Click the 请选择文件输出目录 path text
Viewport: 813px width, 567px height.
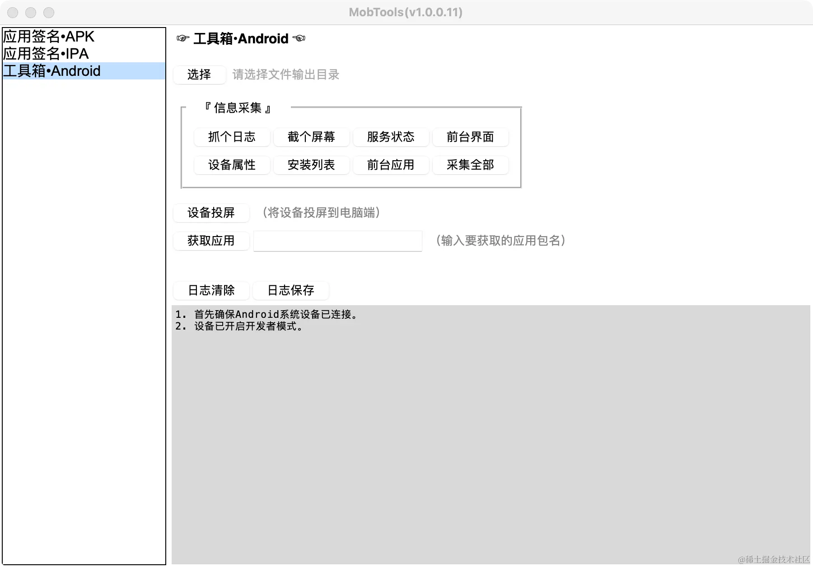pyautogui.click(x=286, y=74)
